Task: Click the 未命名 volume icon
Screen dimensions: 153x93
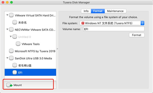Action: (15, 22)
